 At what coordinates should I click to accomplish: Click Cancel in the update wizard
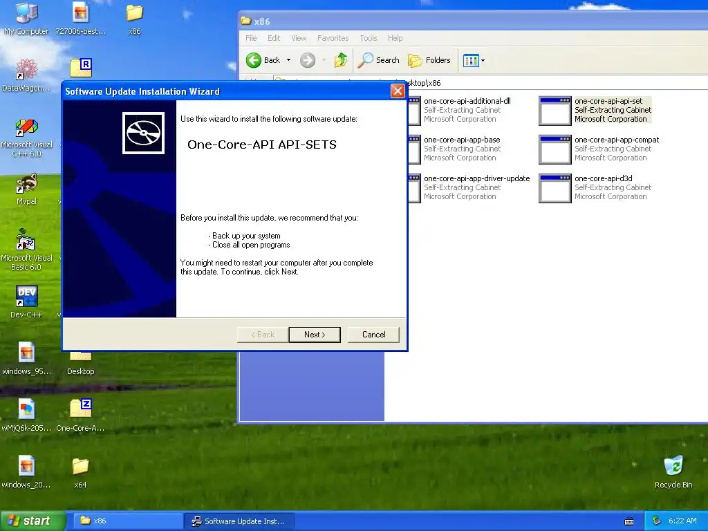click(x=373, y=335)
